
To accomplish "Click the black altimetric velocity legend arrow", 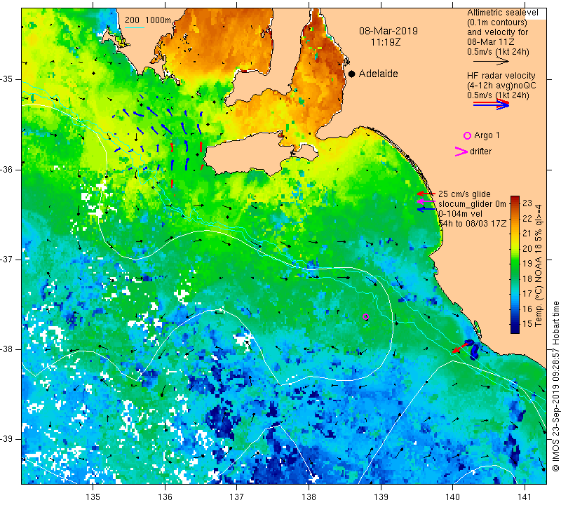I will click(x=491, y=62).
